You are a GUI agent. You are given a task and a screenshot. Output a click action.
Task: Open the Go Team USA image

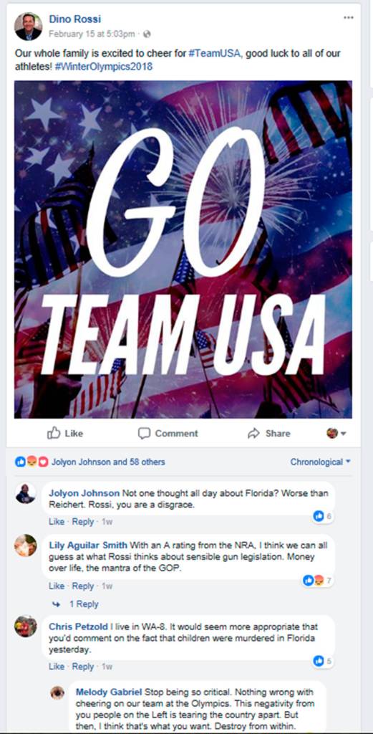pos(183,249)
